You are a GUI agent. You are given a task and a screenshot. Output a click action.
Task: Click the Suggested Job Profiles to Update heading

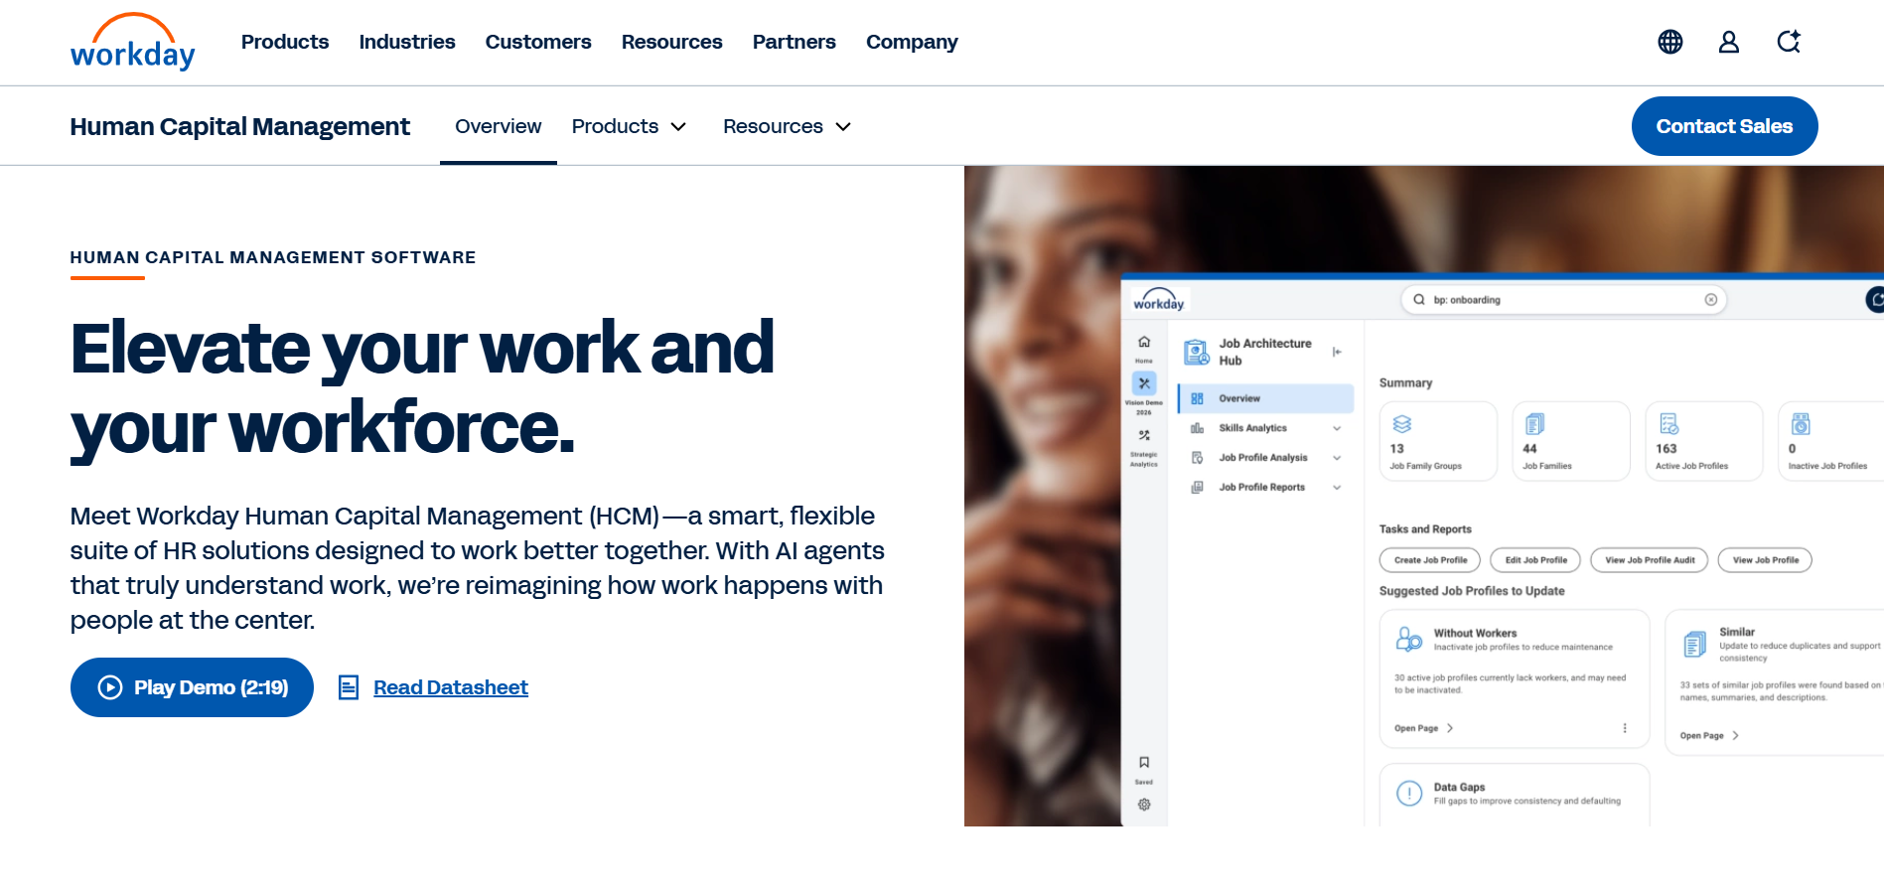click(x=1472, y=591)
